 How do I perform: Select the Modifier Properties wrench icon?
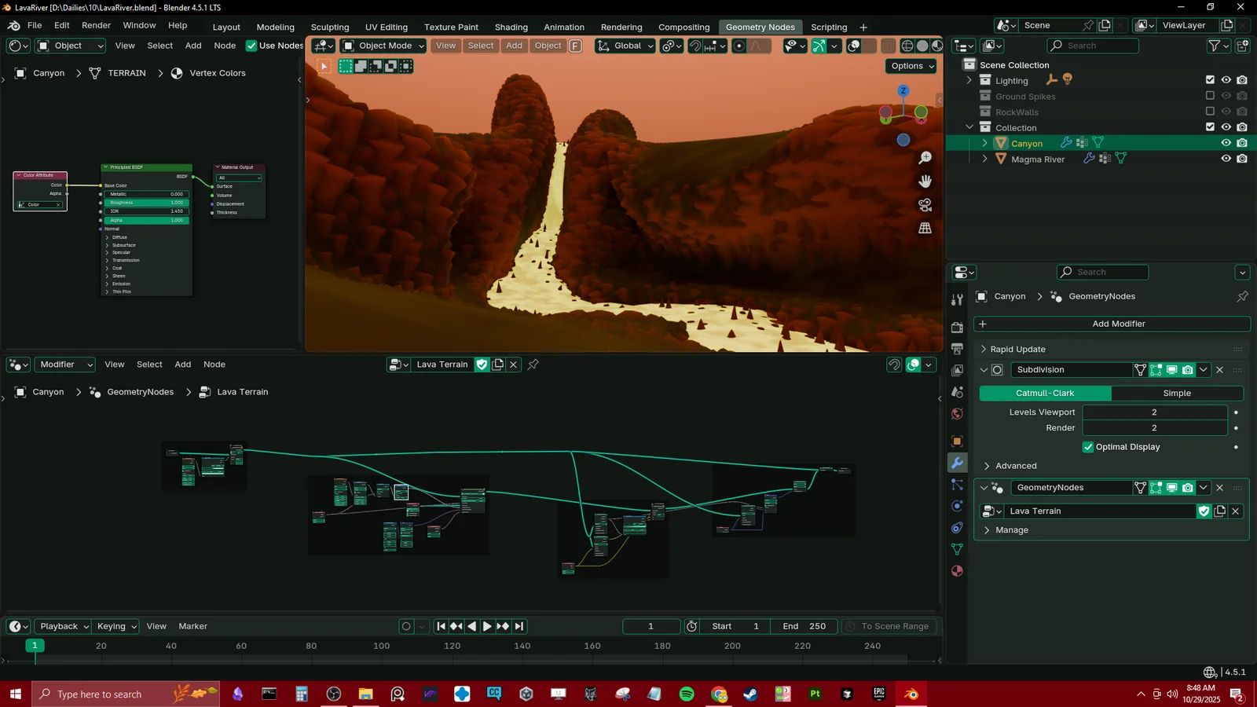(x=957, y=463)
